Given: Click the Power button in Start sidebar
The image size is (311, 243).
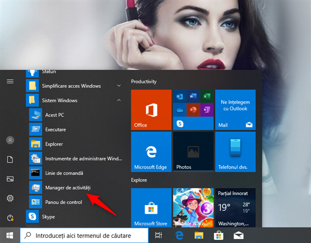Looking at the screenshot, I should [x=10, y=218].
